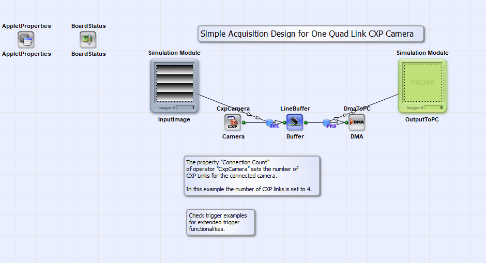Click the DMA input port green dot
The height and width of the screenshot is (263, 486).
346,122
